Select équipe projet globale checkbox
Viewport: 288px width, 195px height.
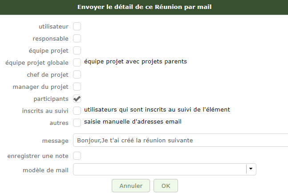tap(77, 62)
